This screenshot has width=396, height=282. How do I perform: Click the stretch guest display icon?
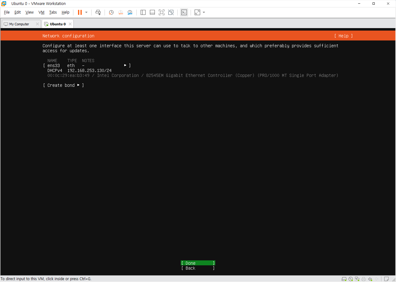tap(197, 12)
